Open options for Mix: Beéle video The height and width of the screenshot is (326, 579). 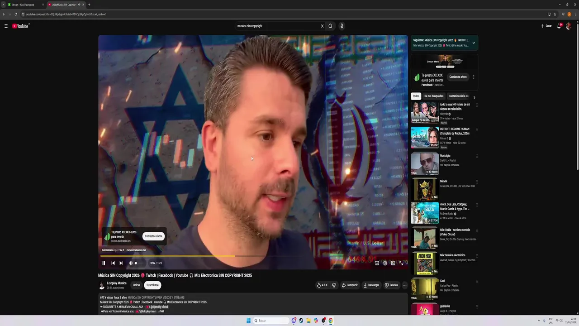coord(477,230)
